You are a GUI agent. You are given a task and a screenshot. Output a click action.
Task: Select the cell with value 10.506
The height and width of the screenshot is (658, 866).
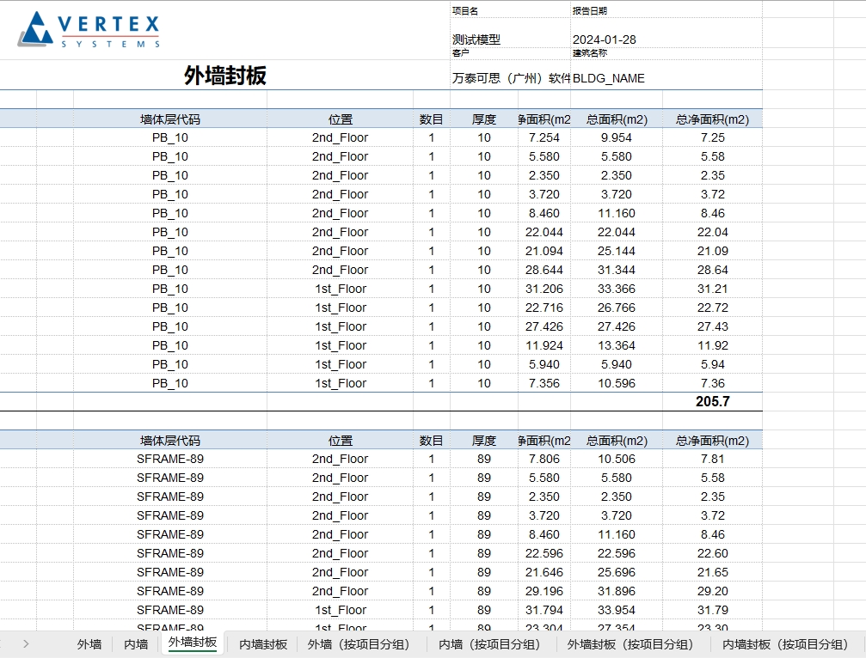617,459
